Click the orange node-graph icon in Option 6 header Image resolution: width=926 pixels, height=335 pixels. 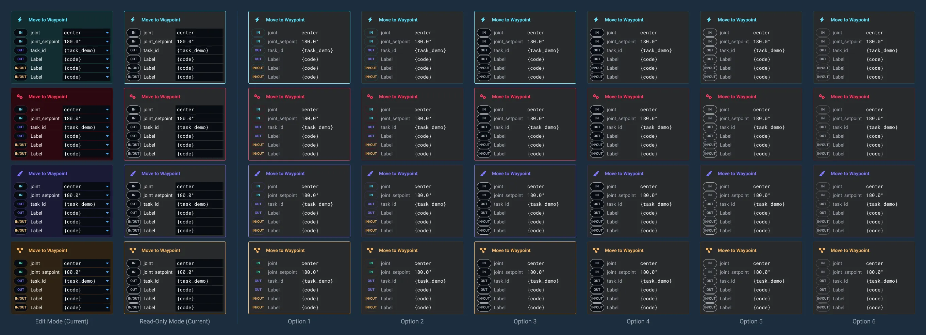point(823,250)
